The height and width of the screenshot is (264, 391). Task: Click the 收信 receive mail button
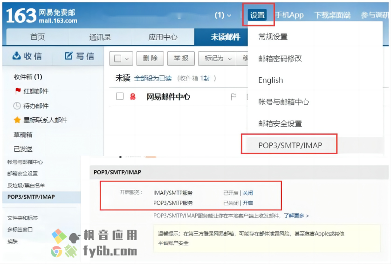(x=27, y=56)
